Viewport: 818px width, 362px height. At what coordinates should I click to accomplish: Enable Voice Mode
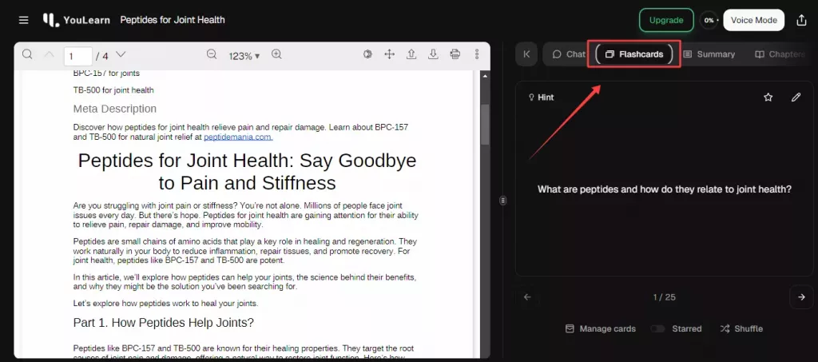754,20
